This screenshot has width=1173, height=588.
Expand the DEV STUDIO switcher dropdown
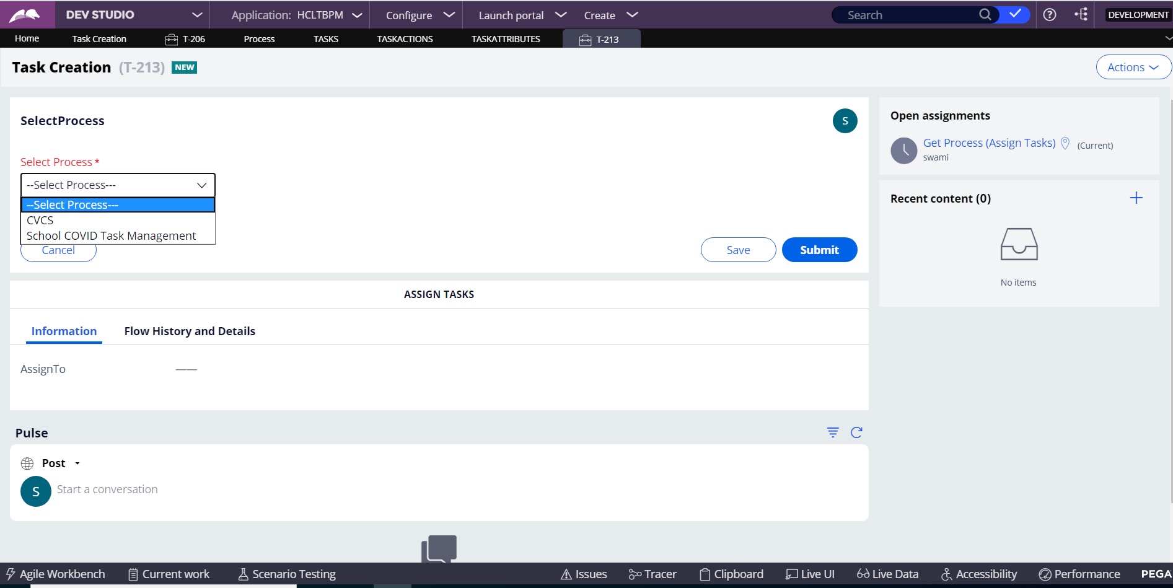coord(197,15)
